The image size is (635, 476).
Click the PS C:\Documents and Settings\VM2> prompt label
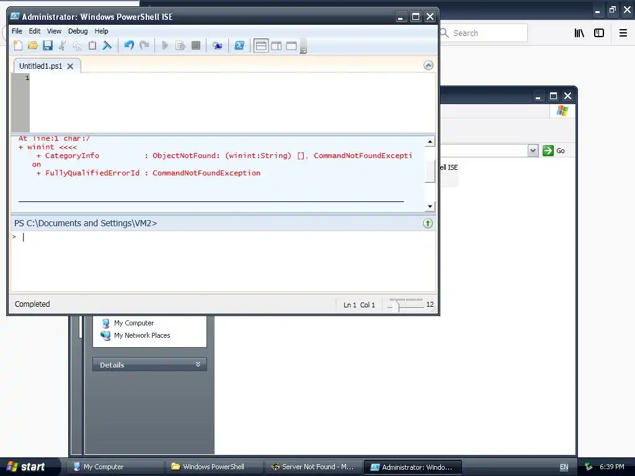click(86, 223)
